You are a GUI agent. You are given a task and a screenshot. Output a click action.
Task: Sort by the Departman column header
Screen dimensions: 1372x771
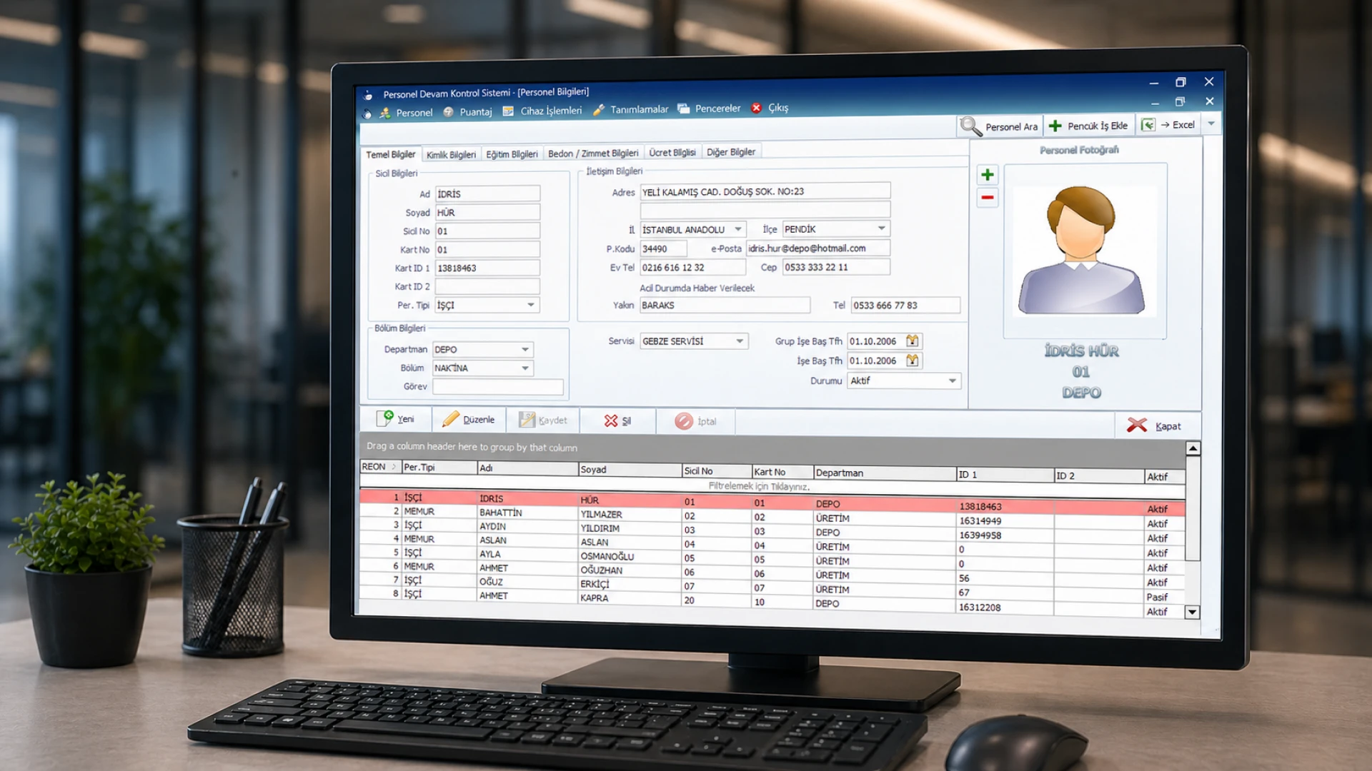click(885, 473)
